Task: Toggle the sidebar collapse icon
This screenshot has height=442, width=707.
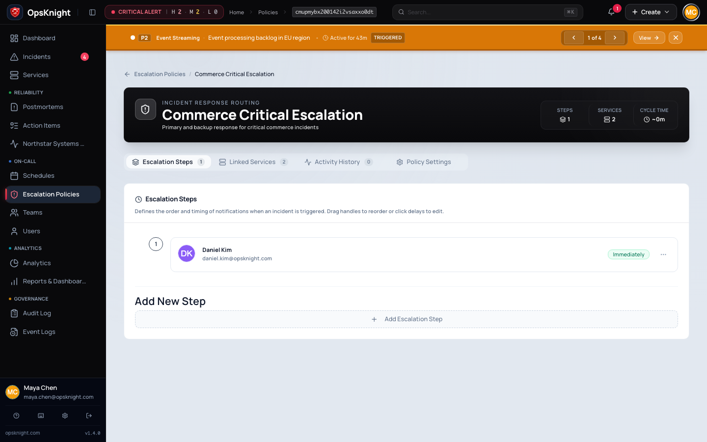Action: (92, 12)
